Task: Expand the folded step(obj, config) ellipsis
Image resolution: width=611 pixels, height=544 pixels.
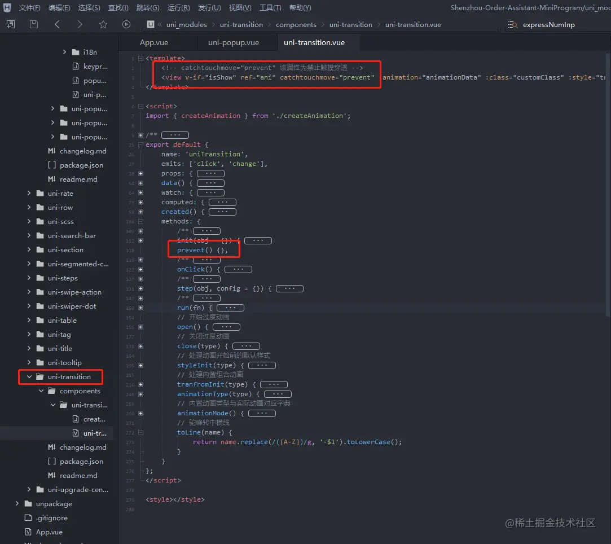Action: pos(289,288)
